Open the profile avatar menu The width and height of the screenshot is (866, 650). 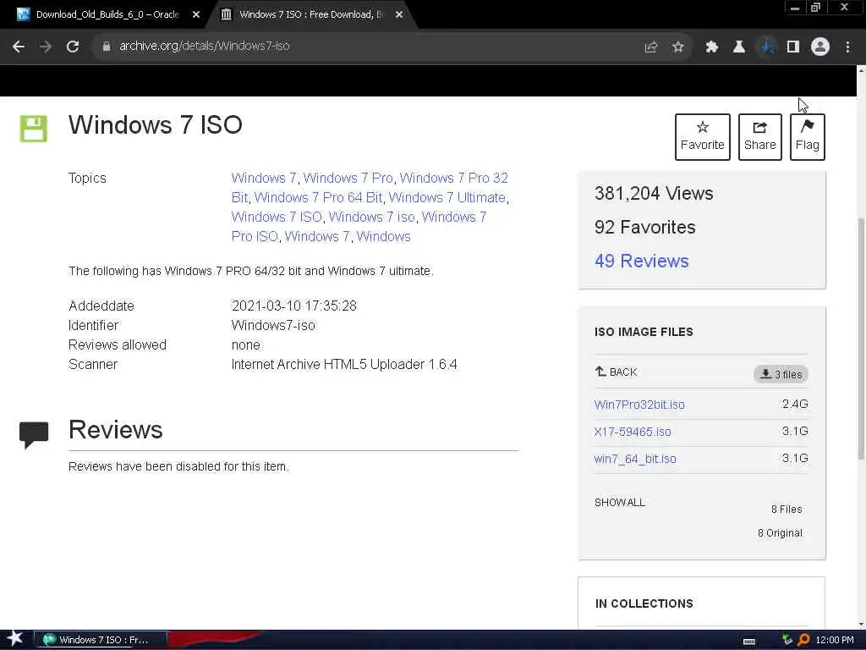(x=820, y=47)
